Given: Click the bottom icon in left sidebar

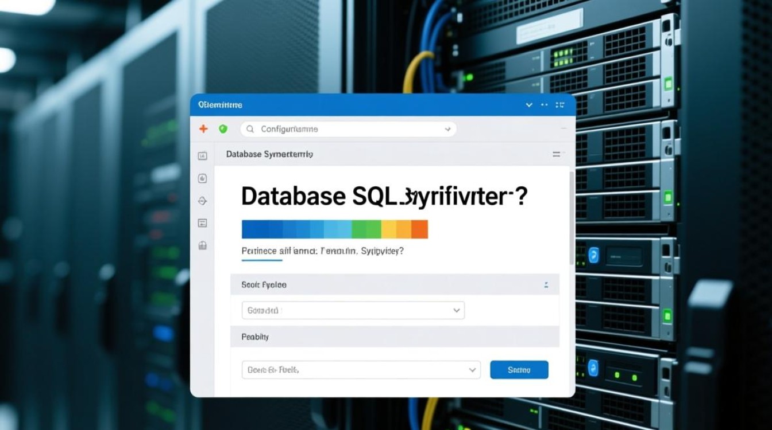Looking at the screenshot, I should (202, 245).
